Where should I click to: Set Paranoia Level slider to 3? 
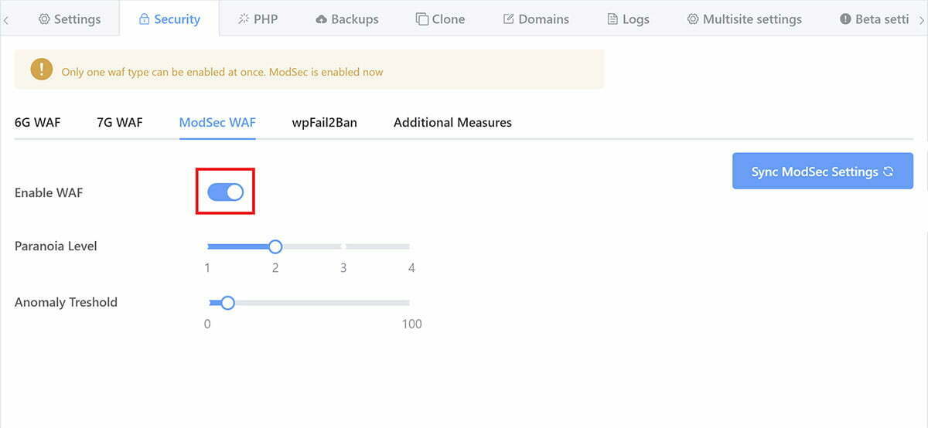pyautogui.click(x=343, y=246)
